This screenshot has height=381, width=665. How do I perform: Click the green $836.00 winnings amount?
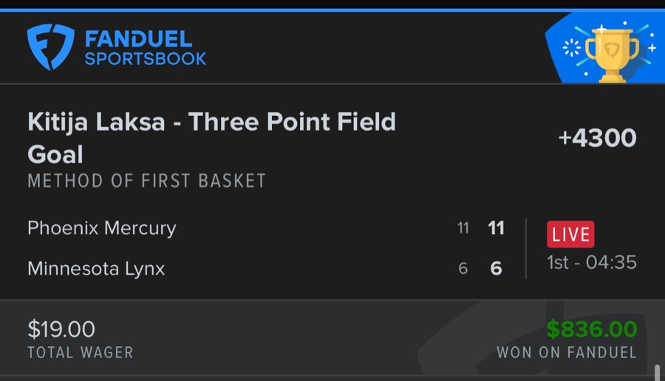point(591,329)
